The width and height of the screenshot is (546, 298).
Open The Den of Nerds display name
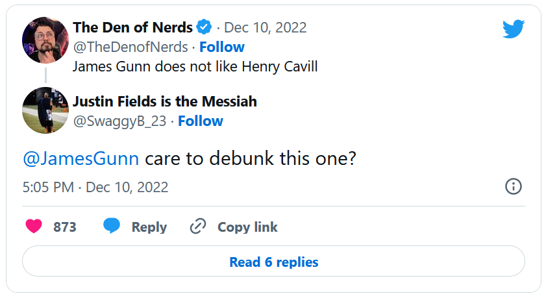[x=132, y=27]
